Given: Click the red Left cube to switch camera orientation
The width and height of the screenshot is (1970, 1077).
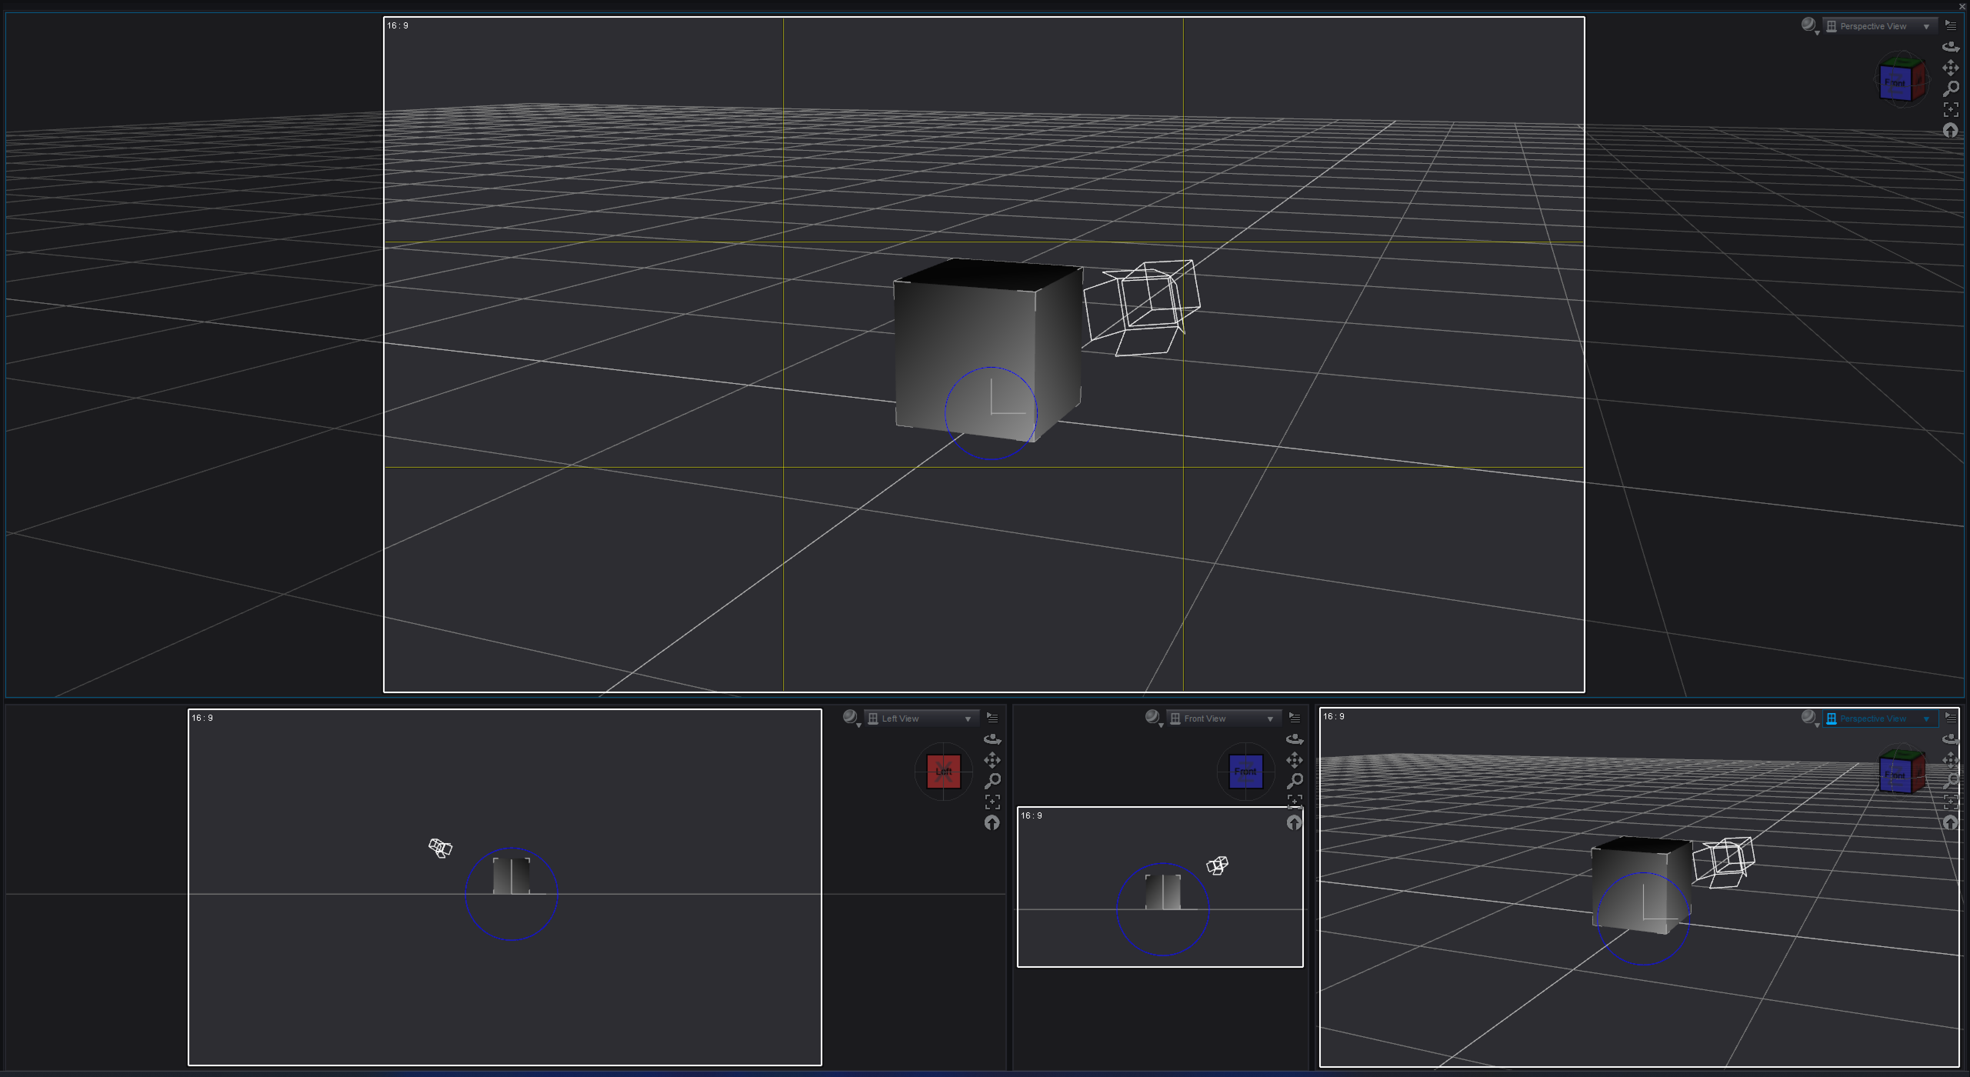Looking at the screenshot, I should (943, 771).
